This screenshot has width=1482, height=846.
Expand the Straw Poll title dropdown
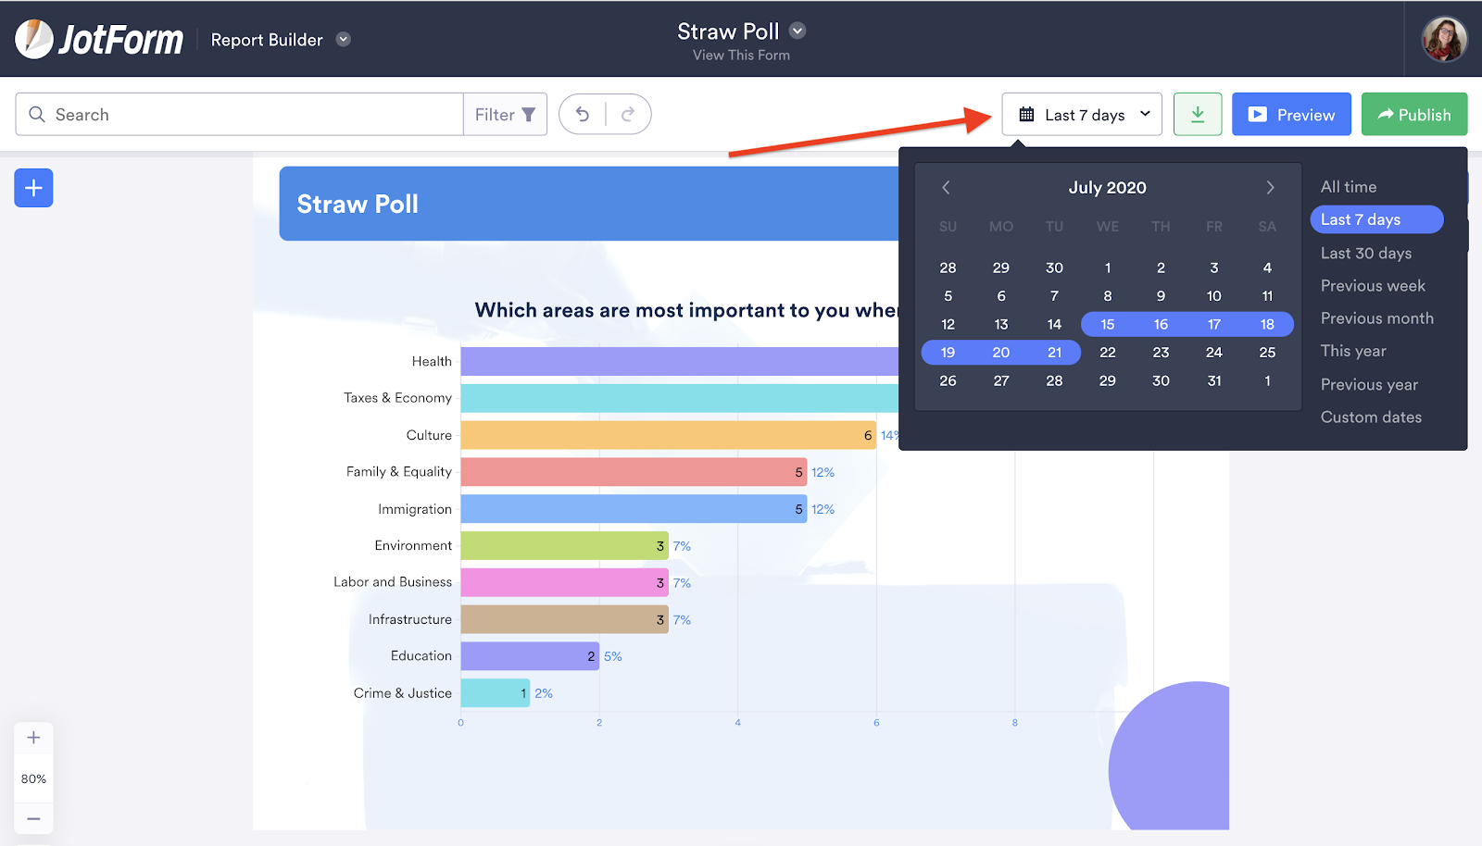[x=798, y=31]
